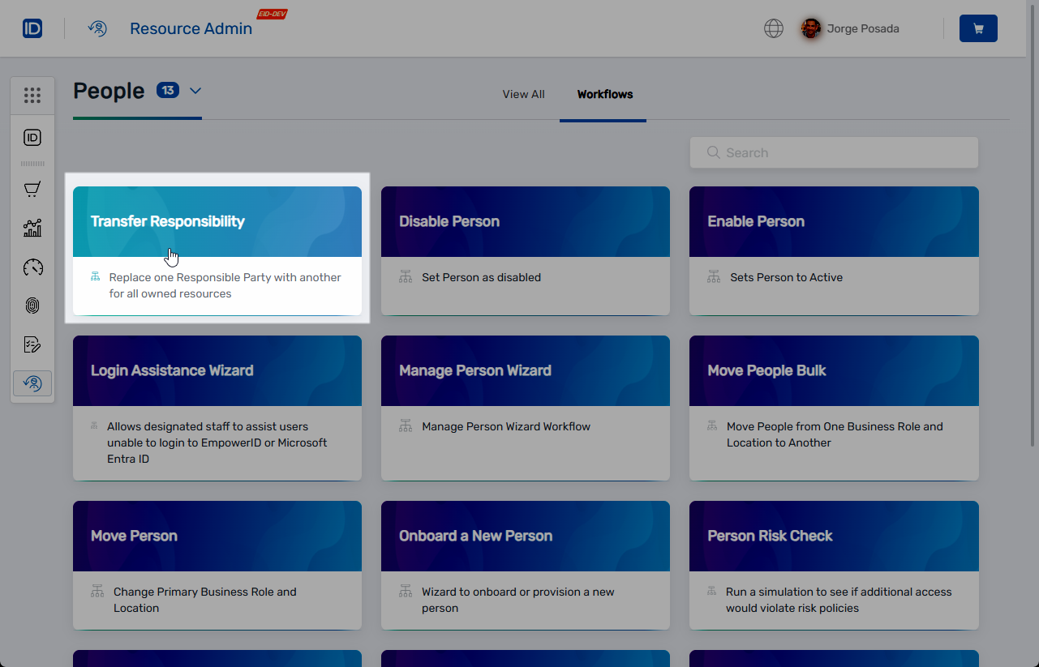This screenshot has width=1039, height=667.
Task: Open the dashboard gauge sidebar icon
Action: pos(32,267)
